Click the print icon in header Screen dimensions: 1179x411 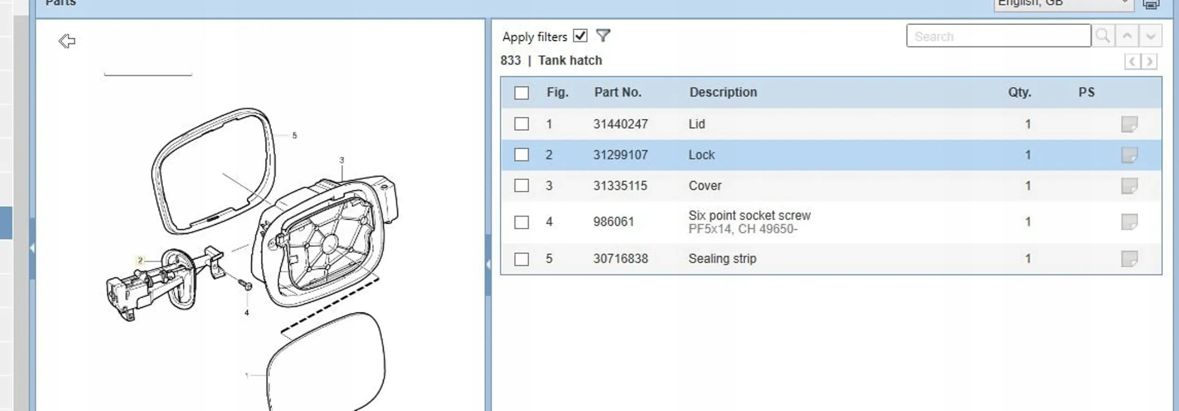(x=1151, y=4)
